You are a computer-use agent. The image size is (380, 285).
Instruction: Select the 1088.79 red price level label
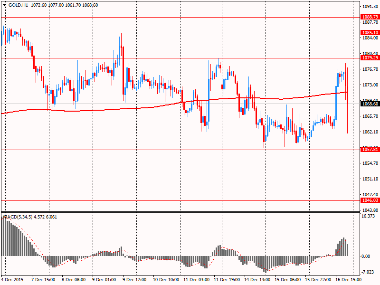[370, 17]
